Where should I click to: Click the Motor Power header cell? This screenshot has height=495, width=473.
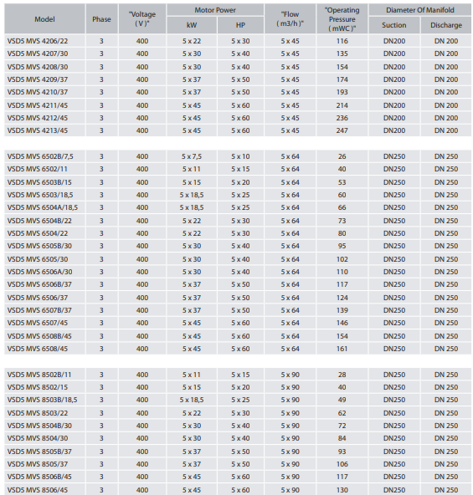[x=215, y=10]
